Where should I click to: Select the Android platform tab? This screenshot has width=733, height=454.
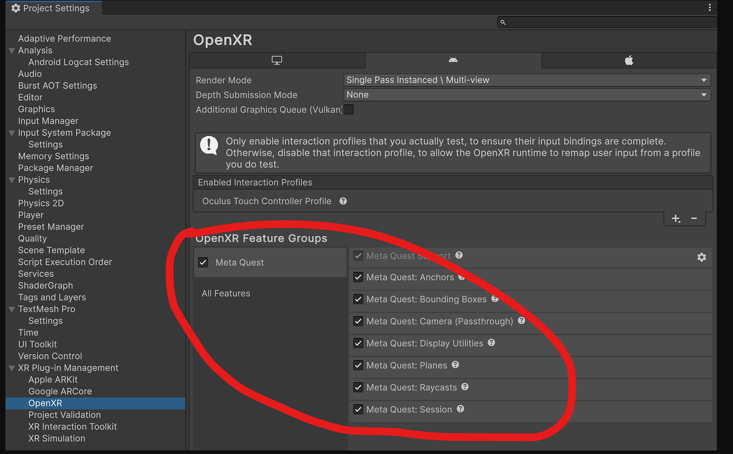[453, 60]
